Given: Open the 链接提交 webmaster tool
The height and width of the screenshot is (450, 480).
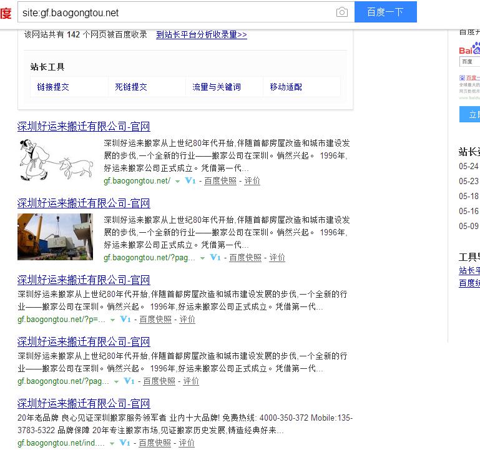Looking at the screenshot, I should pyautogui.click(x=53, y=87).
